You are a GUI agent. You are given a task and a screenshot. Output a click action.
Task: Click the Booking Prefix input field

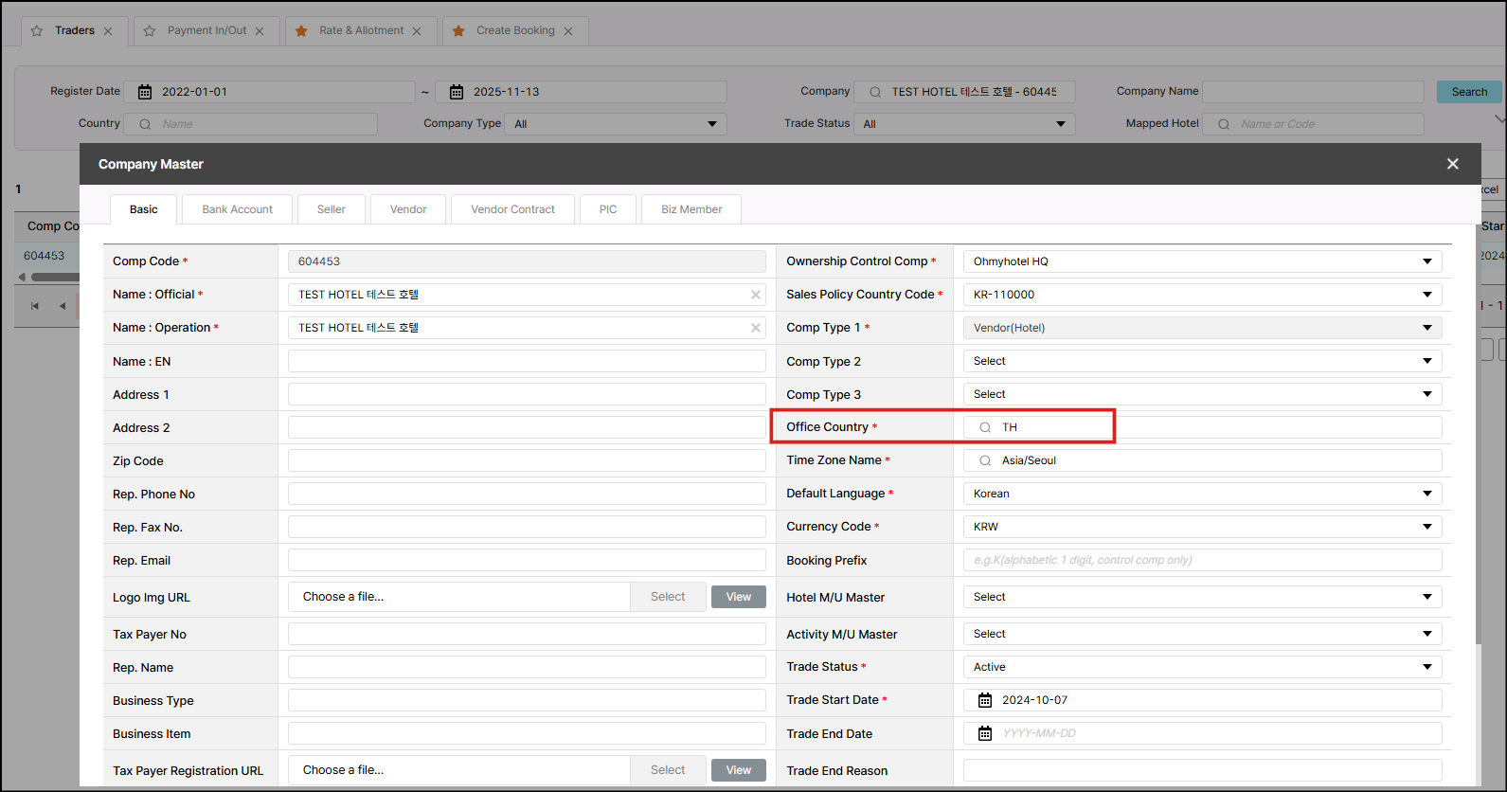click(x=1202, y=560)
